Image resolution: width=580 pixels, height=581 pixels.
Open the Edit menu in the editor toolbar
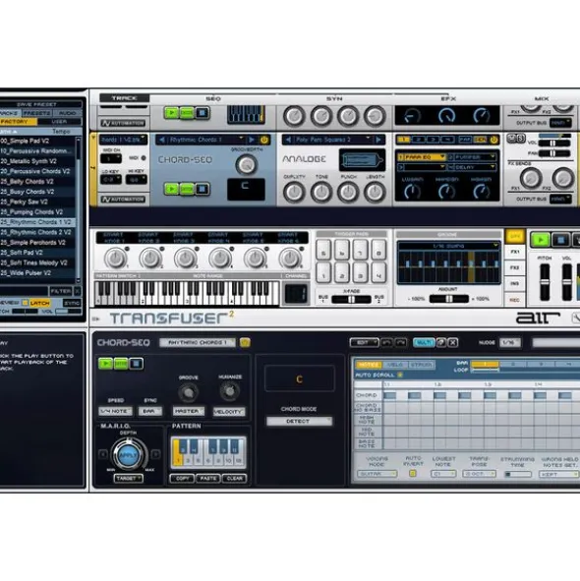(x=364, y=342)
